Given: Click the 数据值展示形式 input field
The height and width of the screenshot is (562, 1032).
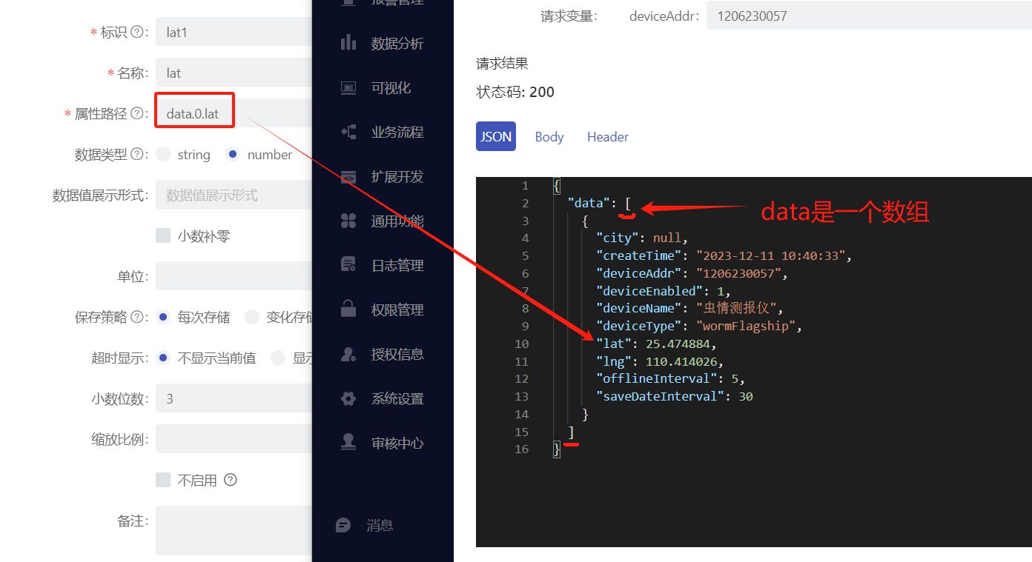Looking at the screenshot, I should pyautogui.click(x=234, y=195).
